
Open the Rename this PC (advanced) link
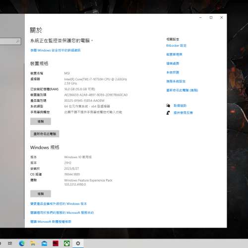[182, 90]
